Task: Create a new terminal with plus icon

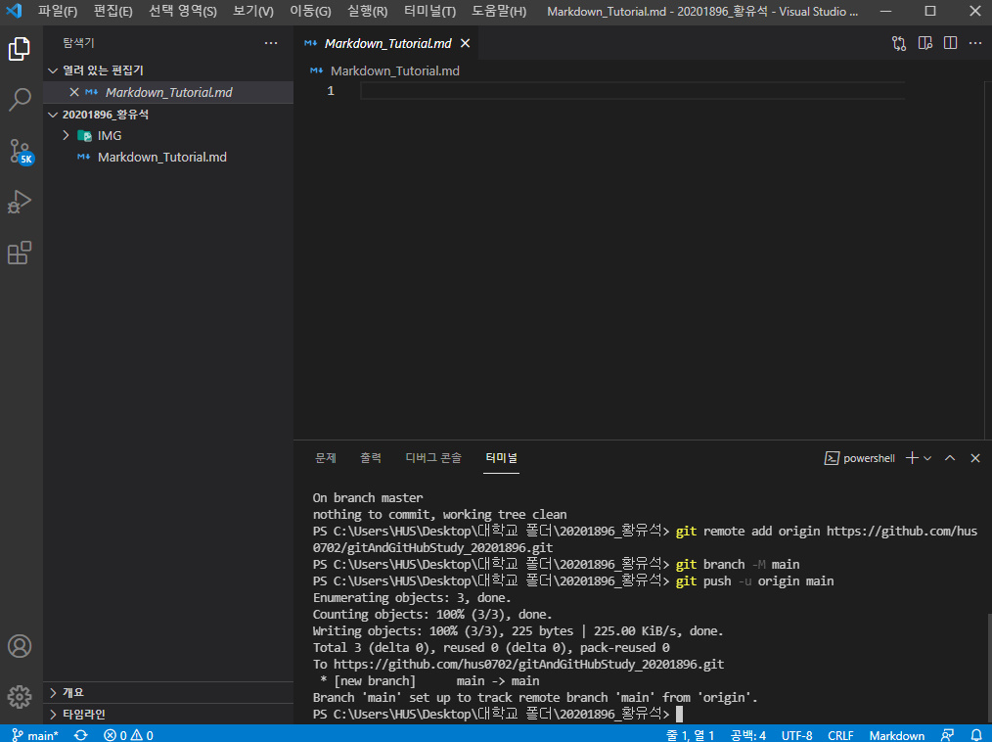Action: tap(912, 458)
